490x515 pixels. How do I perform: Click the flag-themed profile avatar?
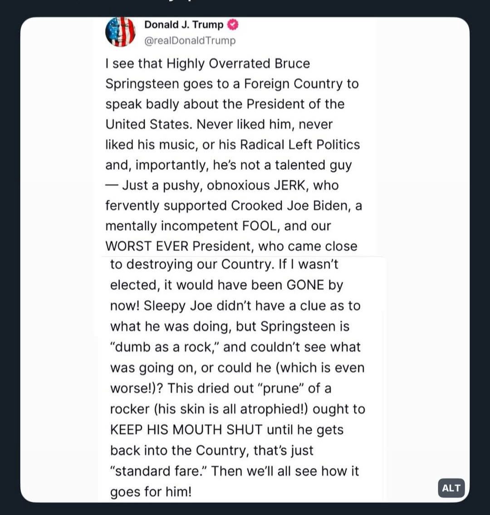point(120,32)
